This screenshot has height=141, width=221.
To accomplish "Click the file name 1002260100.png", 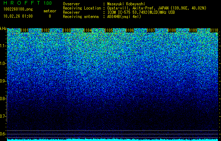I will 18,10.
